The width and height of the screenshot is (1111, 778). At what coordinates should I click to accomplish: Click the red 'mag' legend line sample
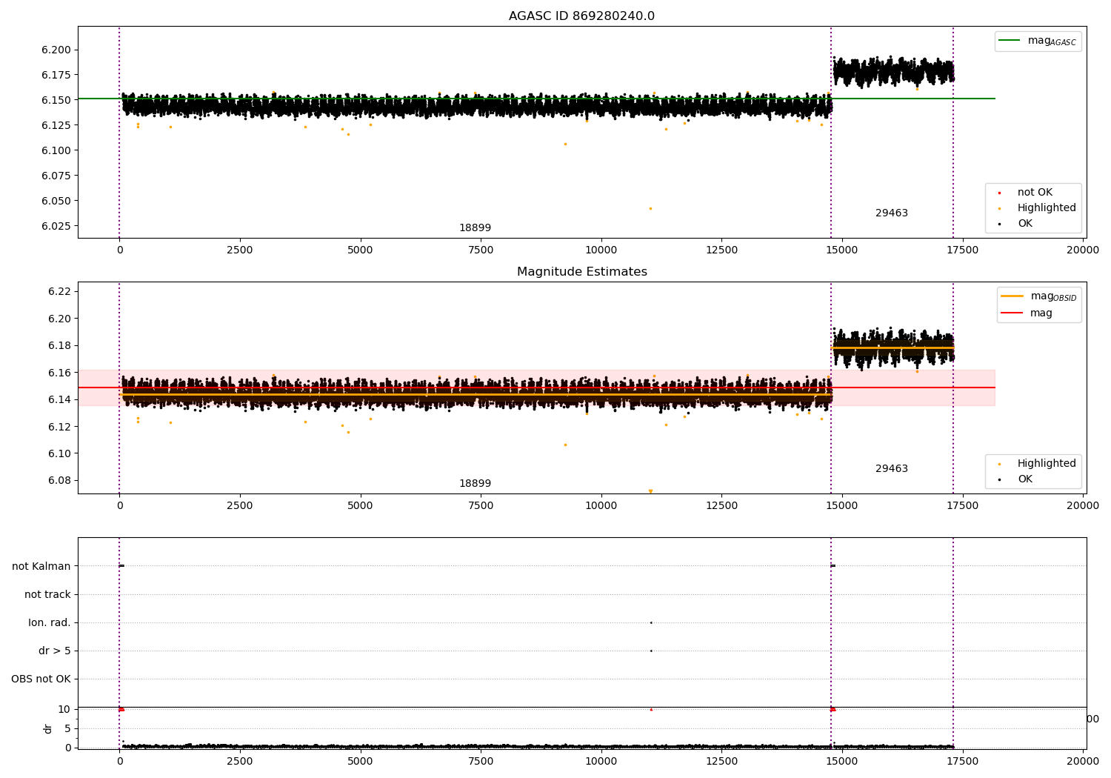pyautogui.click(x=1012, y=313)
